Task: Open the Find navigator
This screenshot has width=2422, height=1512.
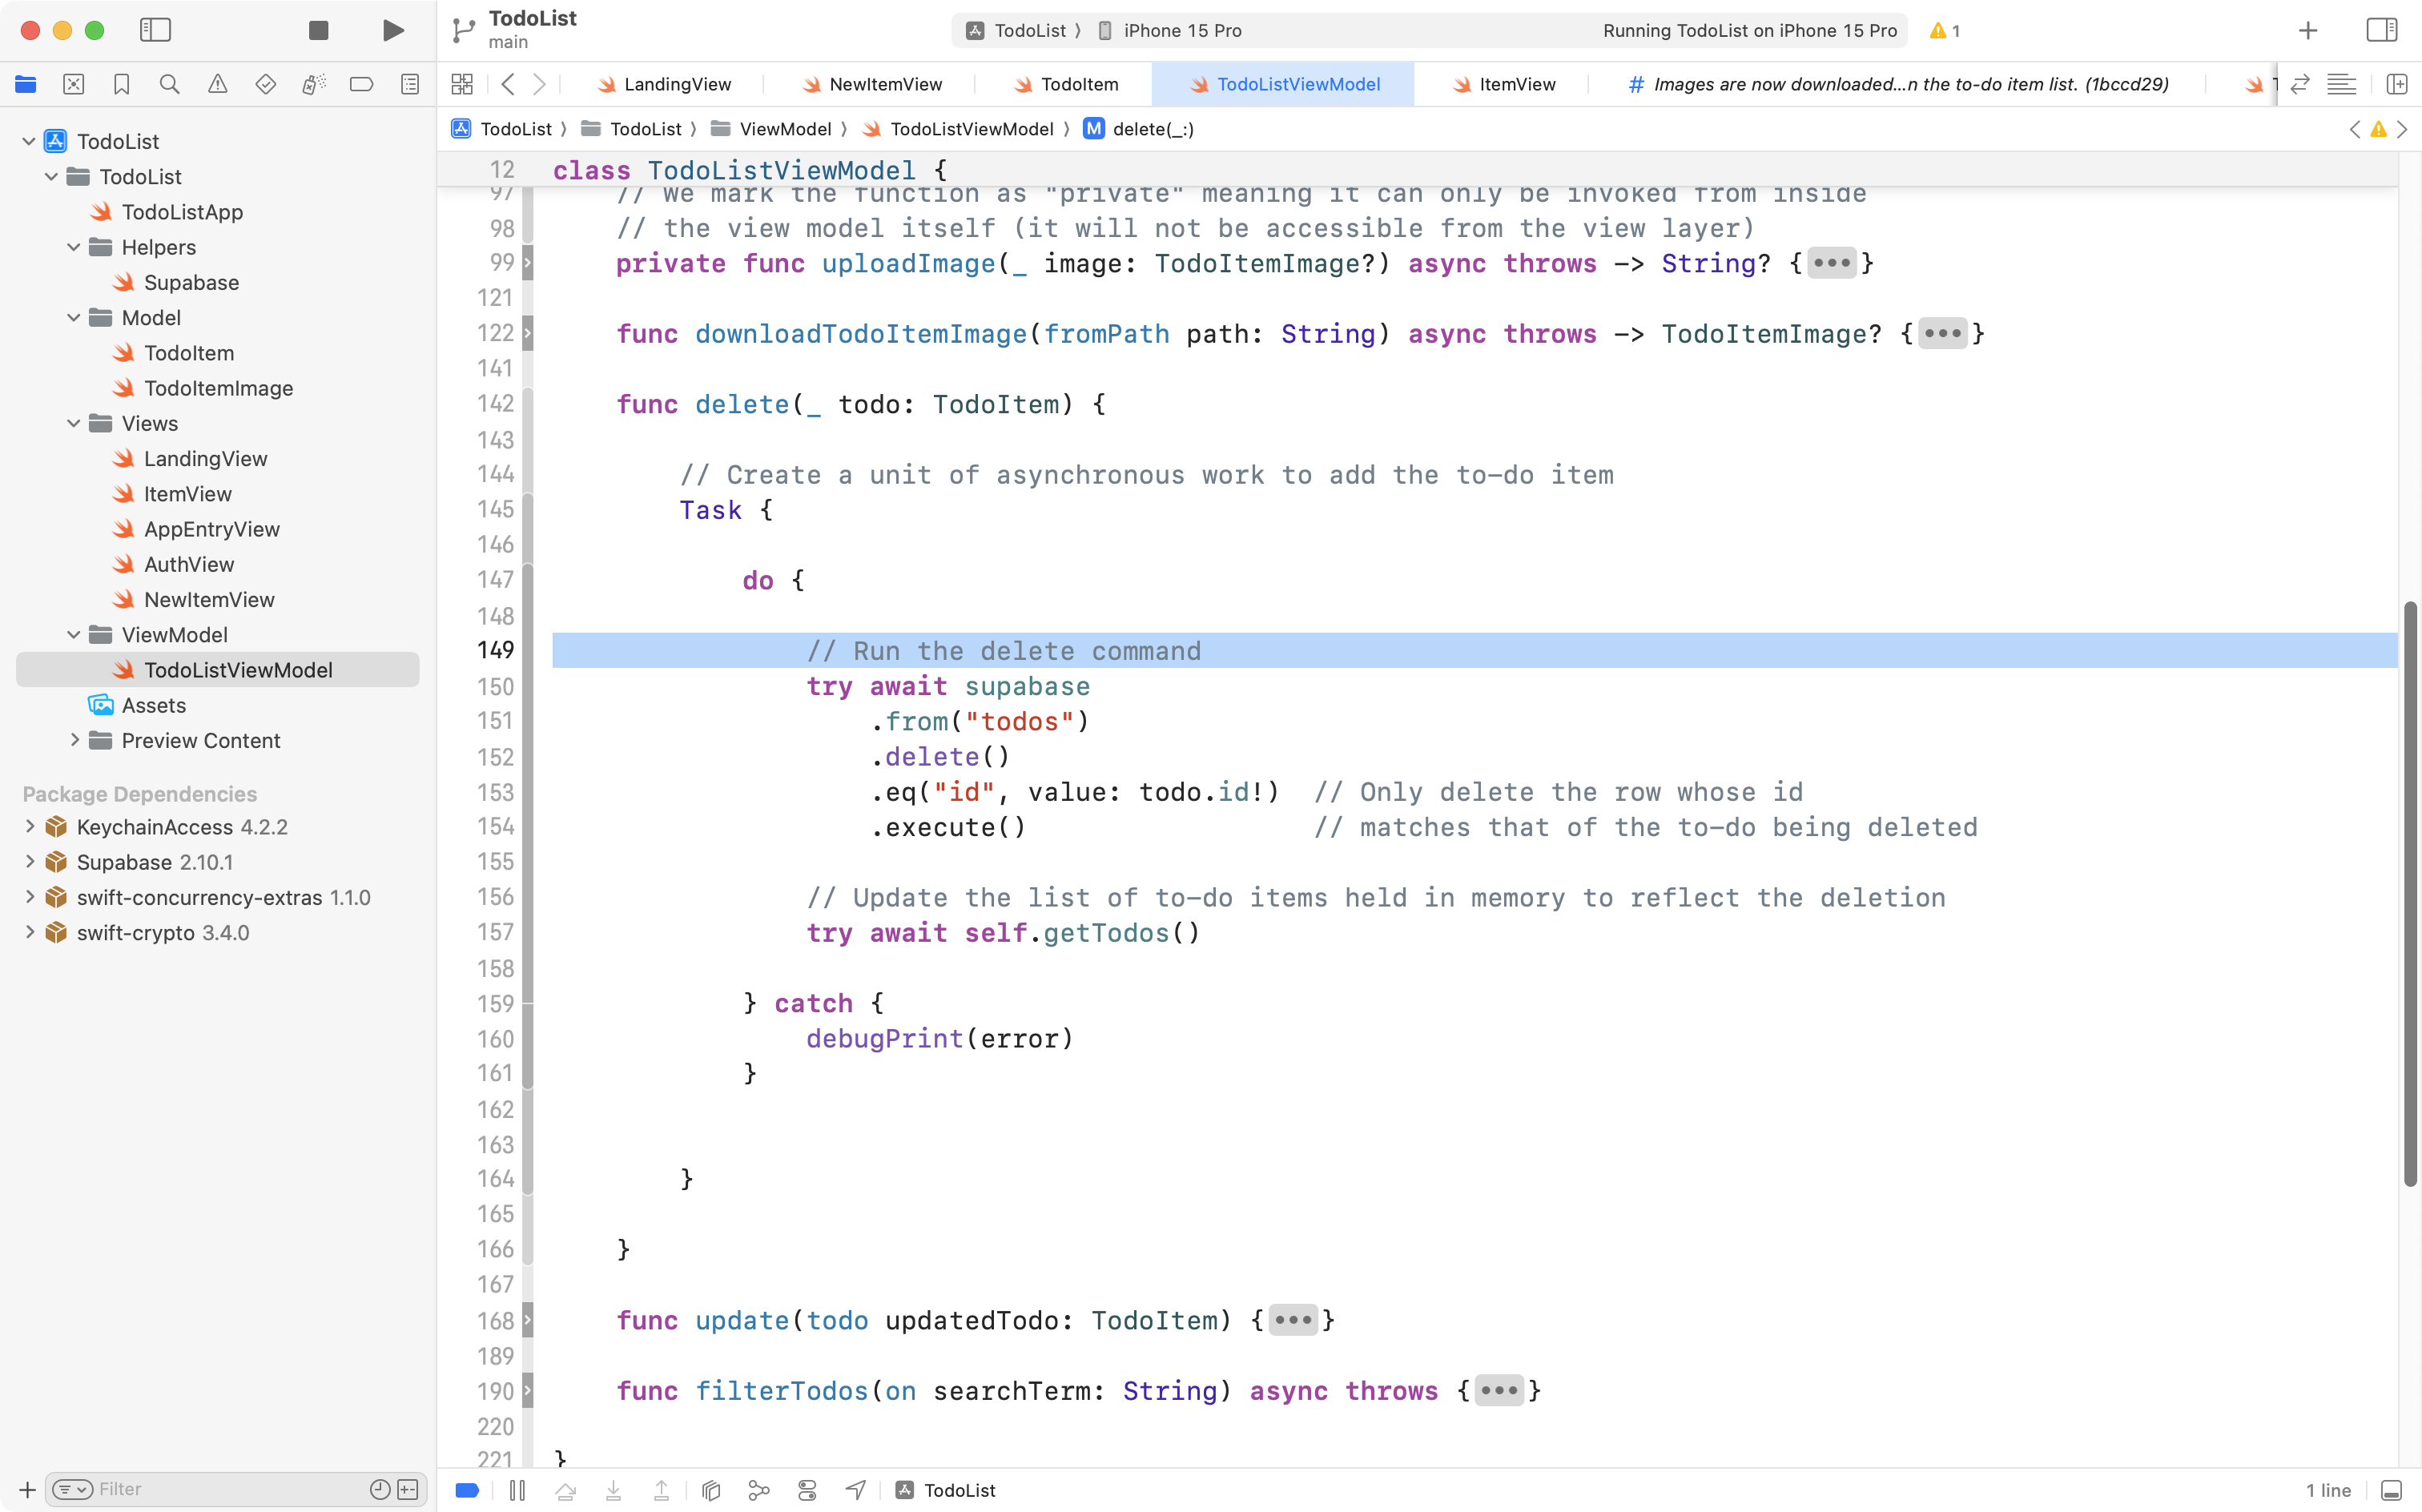Action: click(169, 84)
